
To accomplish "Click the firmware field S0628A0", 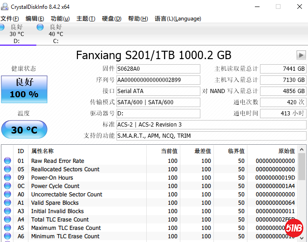I will tap(158, 69).
